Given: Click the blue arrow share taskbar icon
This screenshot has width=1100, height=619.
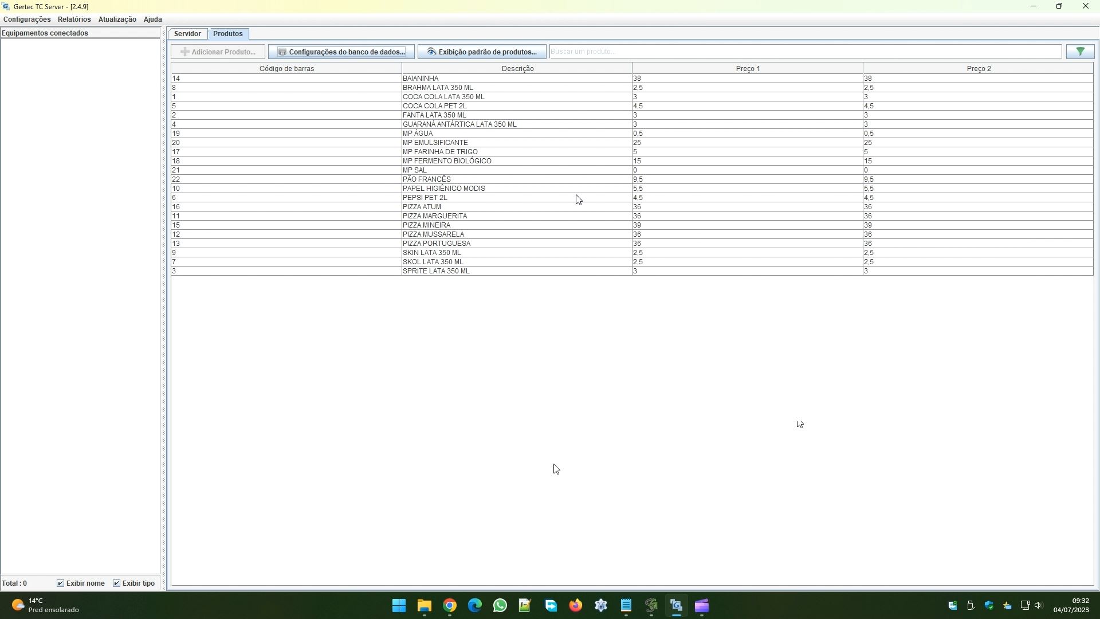Looking at the screenshot, I should (551, 606).
